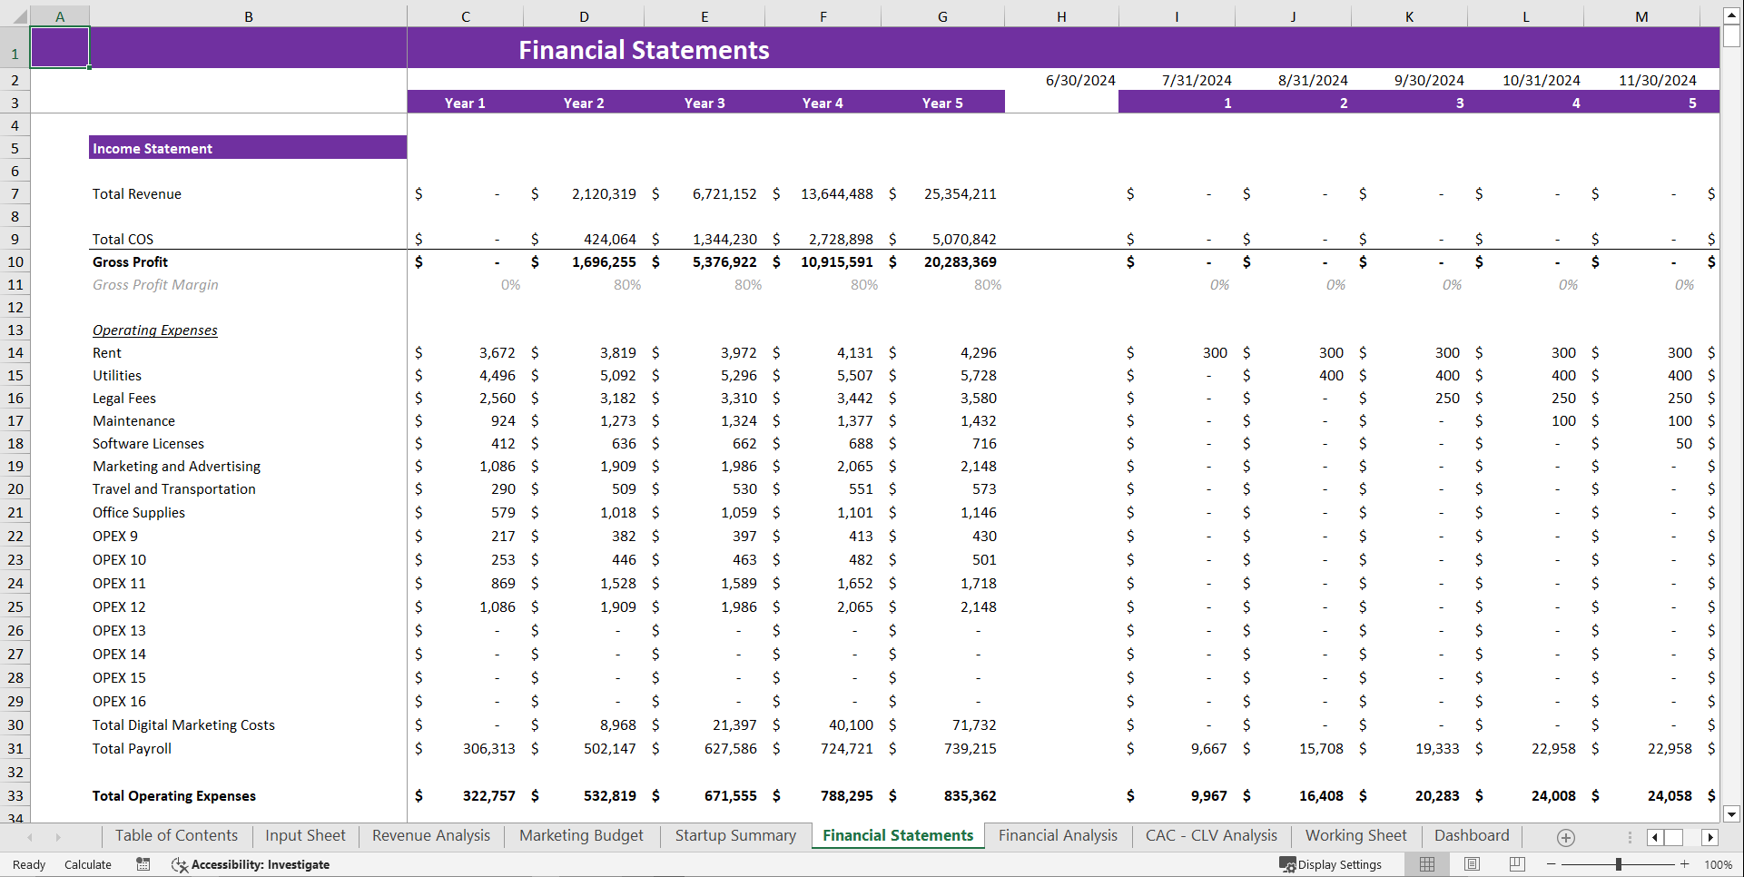The width and height of the screenshot is (1744, 877).
Task: Open the Financial Analysis sheet
Action: 1058,836
